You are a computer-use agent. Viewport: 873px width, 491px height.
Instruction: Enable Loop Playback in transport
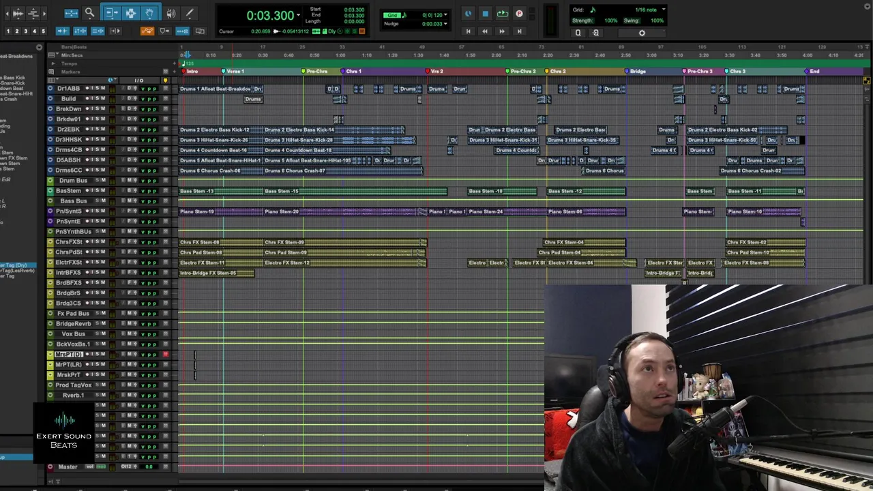pos(503,14)
